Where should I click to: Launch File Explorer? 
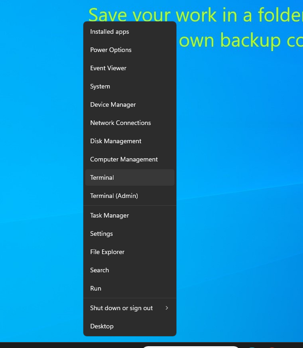tap(107, 252)
